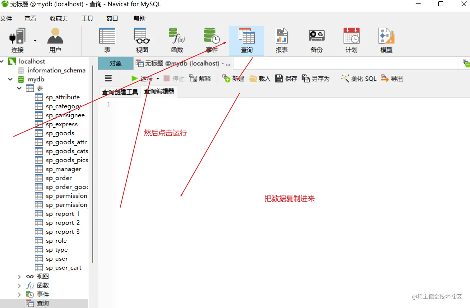Open the 帮助 menu
Screen dimensions: 470x308
coord(140,19)
